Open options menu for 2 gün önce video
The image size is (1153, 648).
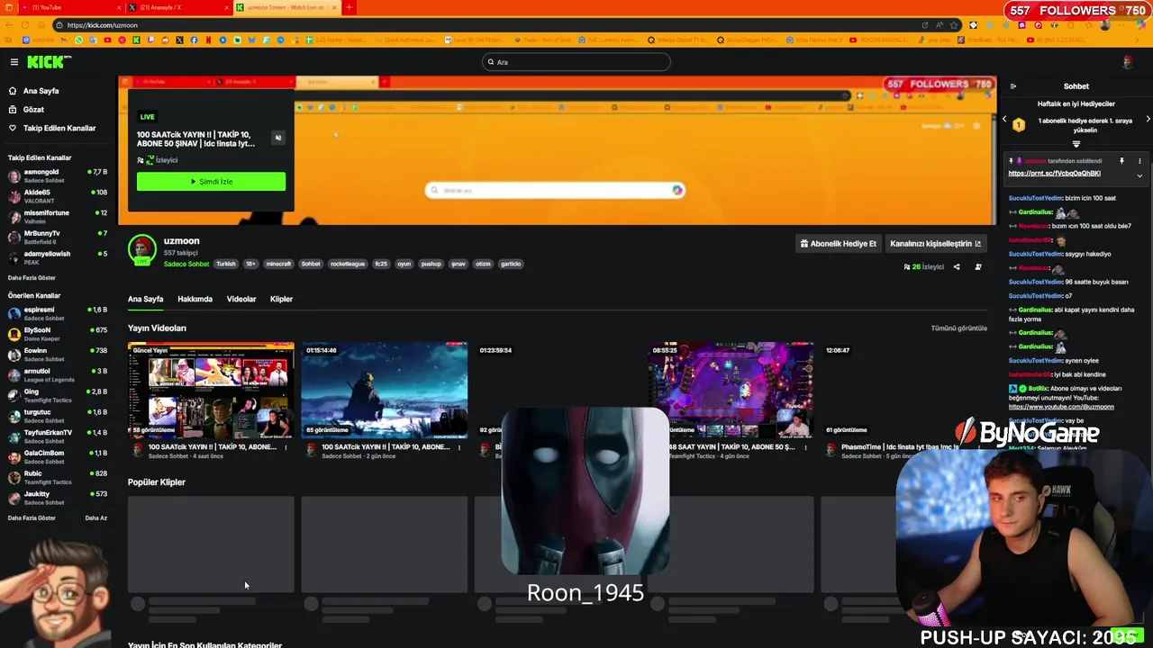click(459, 447)
